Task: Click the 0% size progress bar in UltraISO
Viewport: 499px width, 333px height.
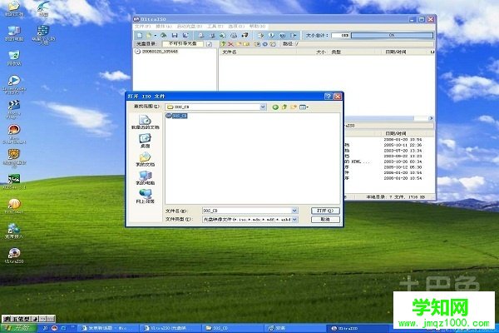Action: click(x=392, y=35)
